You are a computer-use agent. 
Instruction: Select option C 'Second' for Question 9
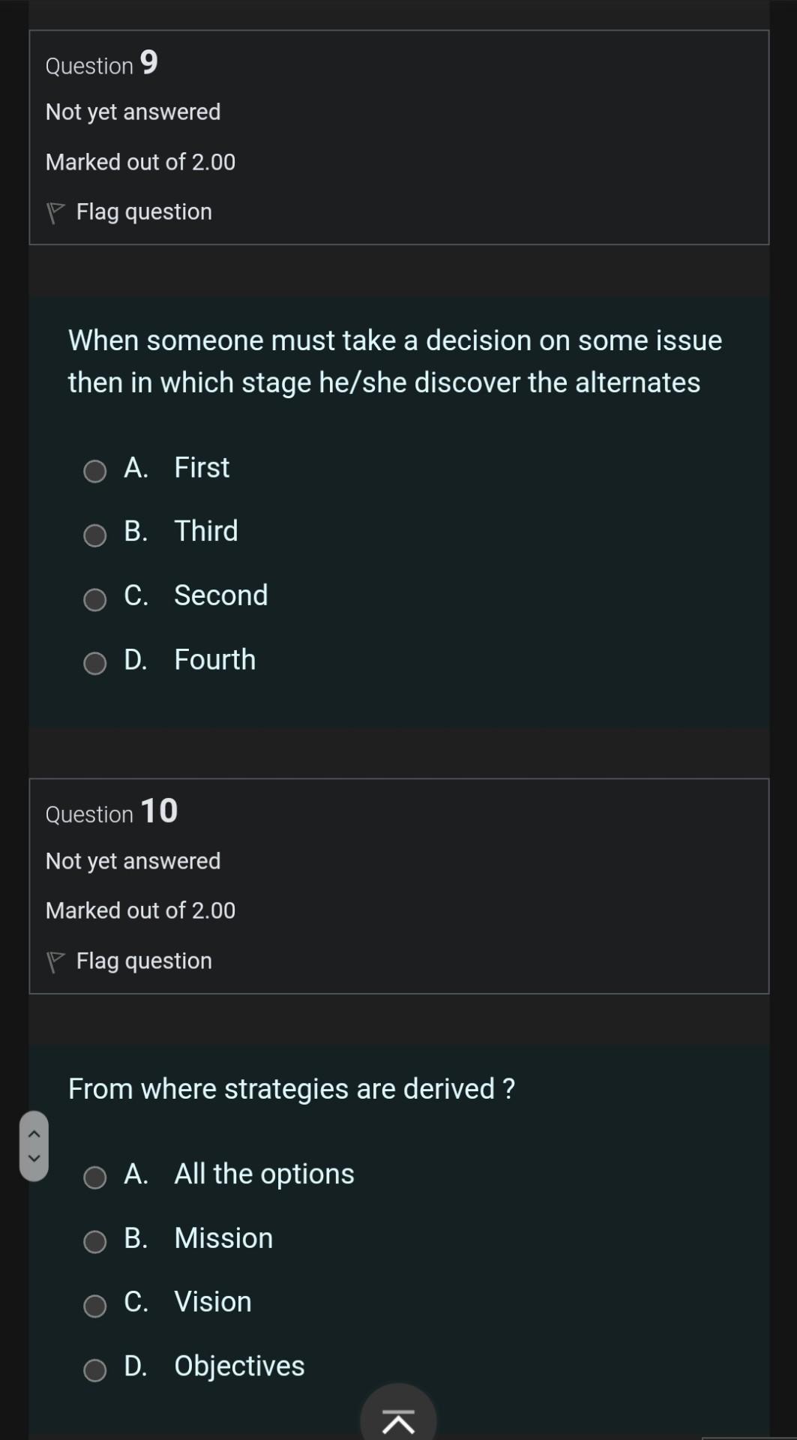pyautogui.click(x=94, y=599)
